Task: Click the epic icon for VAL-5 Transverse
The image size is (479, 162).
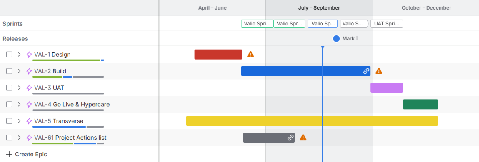Action: click(29, 121)
